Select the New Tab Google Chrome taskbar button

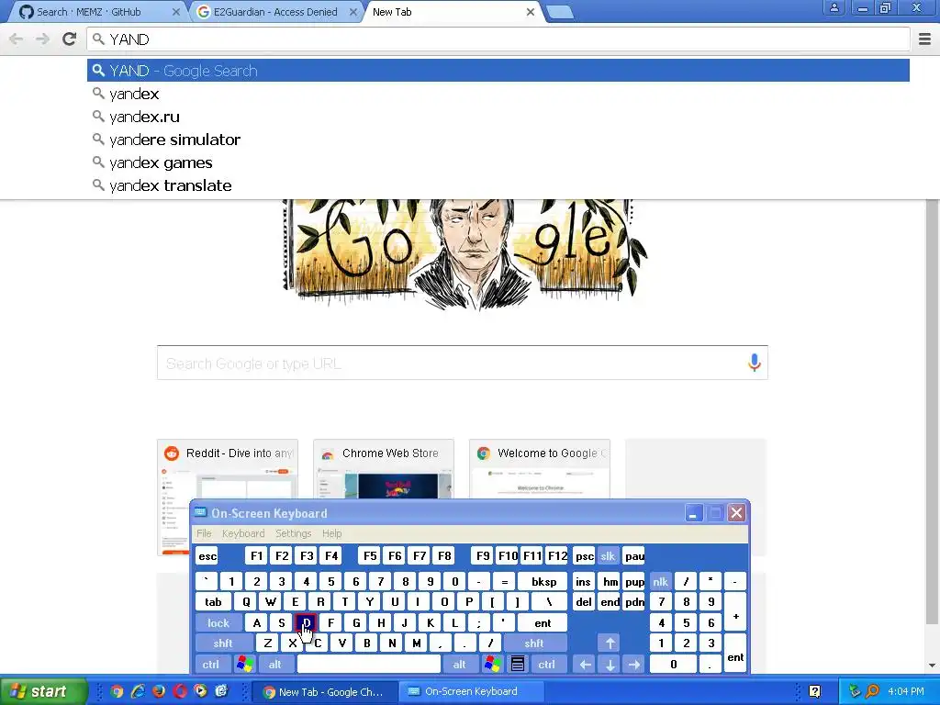pos(324,692)
